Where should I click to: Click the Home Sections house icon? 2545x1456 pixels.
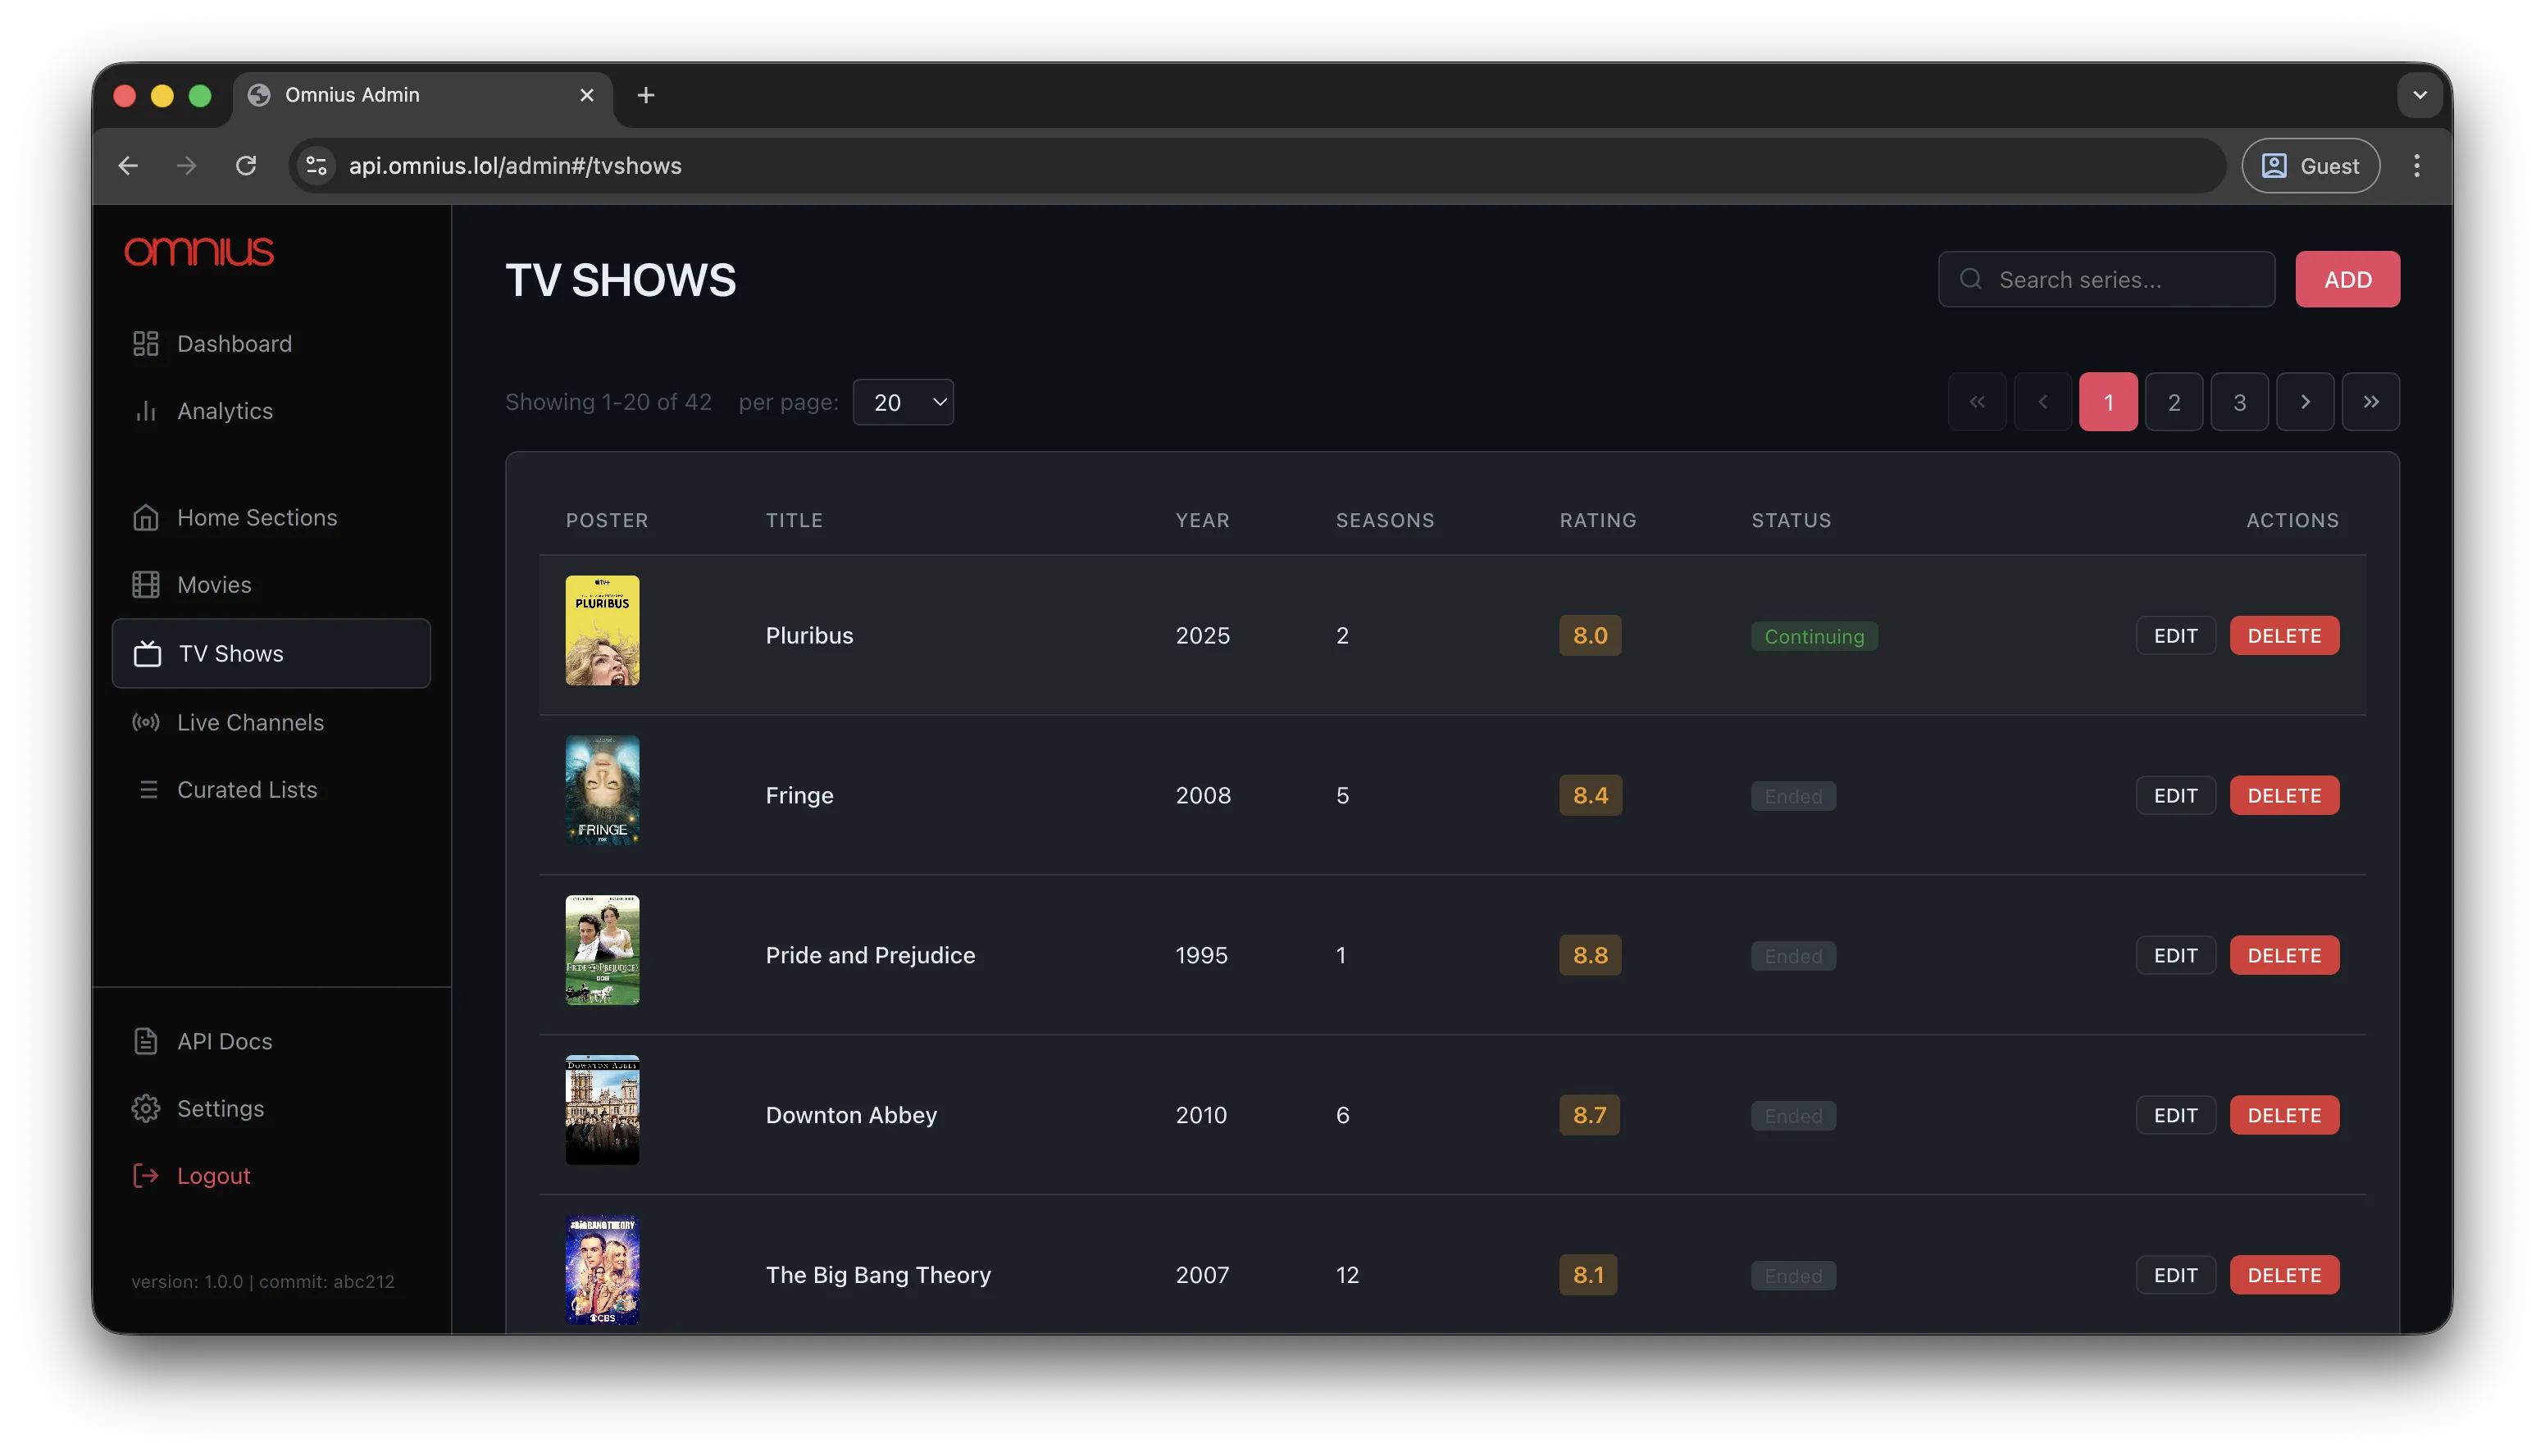[x=145, y=517]
